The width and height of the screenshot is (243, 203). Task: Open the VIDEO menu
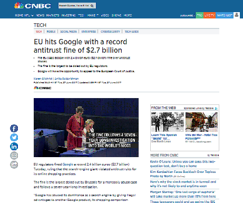click(x=105, y=15)
